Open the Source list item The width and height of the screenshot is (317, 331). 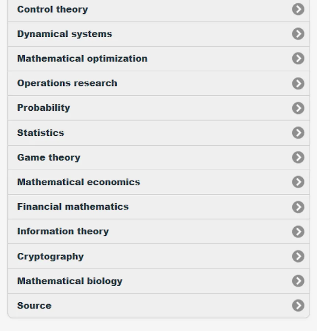[x=34, y=306]
